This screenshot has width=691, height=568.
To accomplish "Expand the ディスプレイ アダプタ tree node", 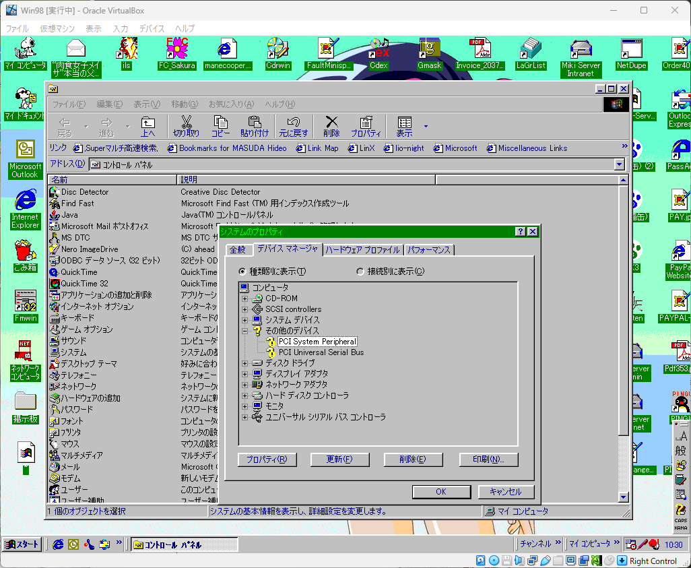I will (x=245, y=374).
